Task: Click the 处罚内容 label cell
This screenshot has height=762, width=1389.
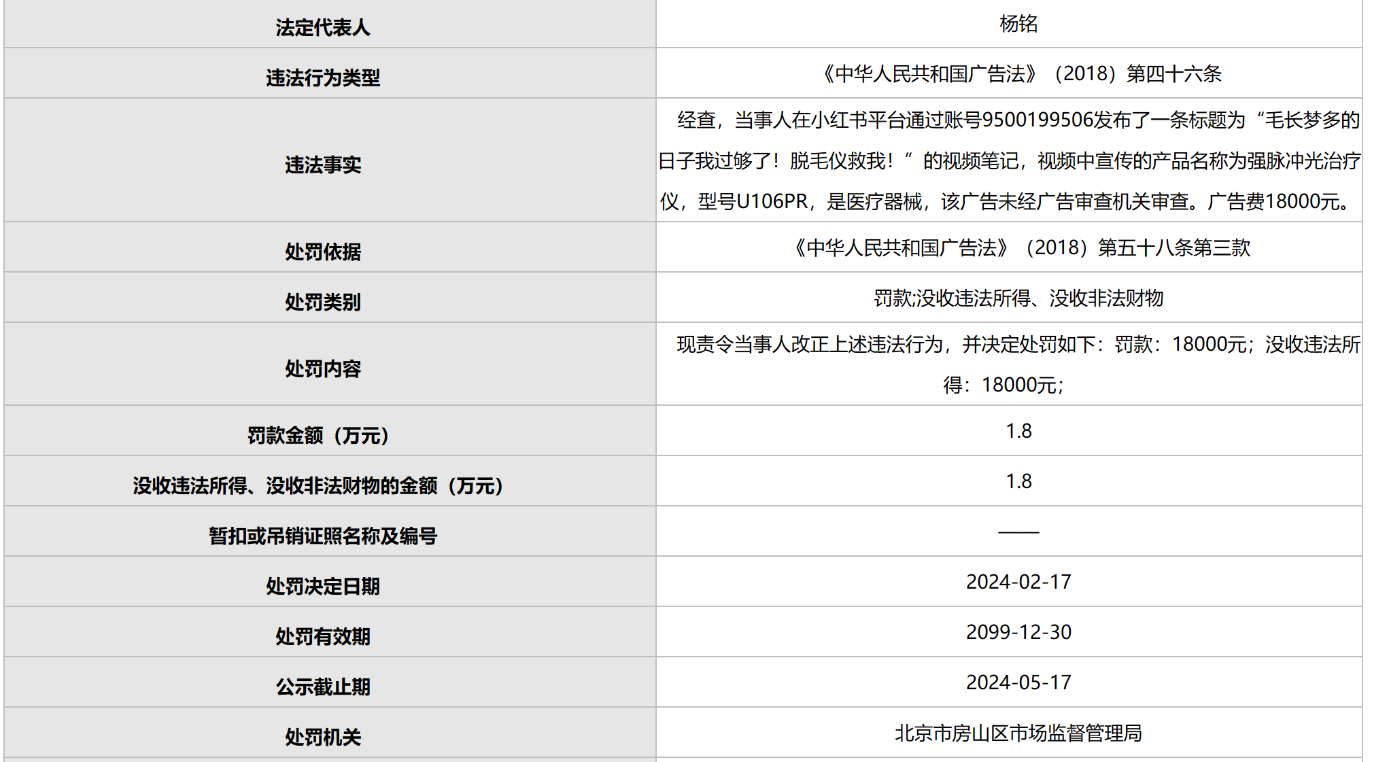Action: click(323, 369)
